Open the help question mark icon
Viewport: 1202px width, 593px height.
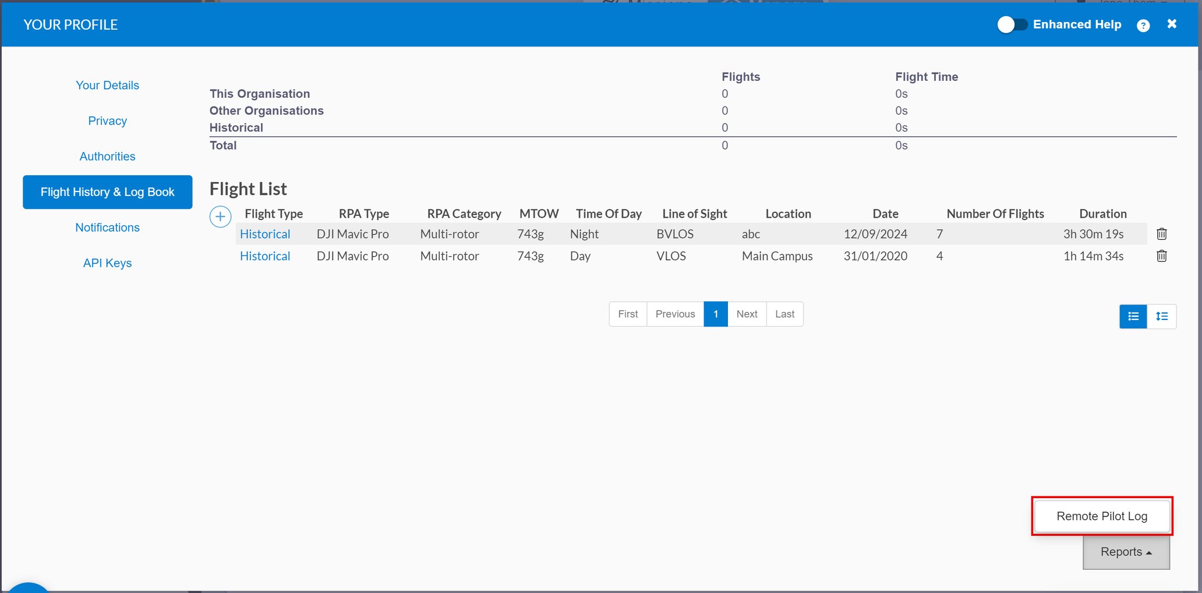tap(1143, 26)
